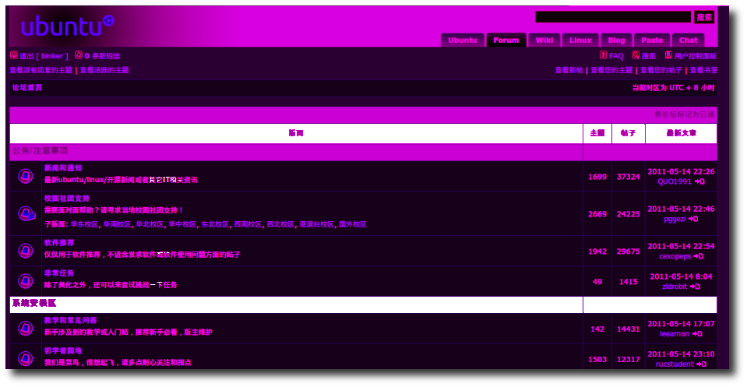The height and width of the screenshot is (387, 747).
Task: Open the 非常任务 forum
Action: 59,273
